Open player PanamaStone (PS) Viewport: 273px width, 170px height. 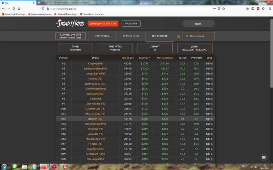[95, 124]
